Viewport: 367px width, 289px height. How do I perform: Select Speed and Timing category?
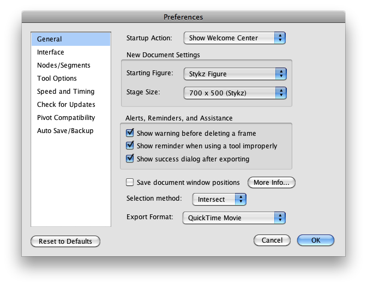(x=71, y=92)
